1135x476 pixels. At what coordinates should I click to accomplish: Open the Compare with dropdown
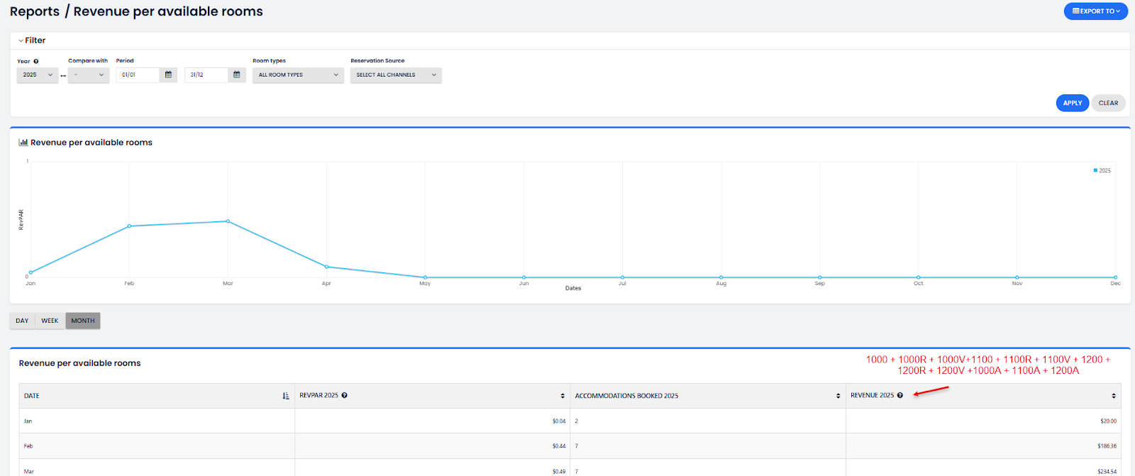click(x=89, y=74)
